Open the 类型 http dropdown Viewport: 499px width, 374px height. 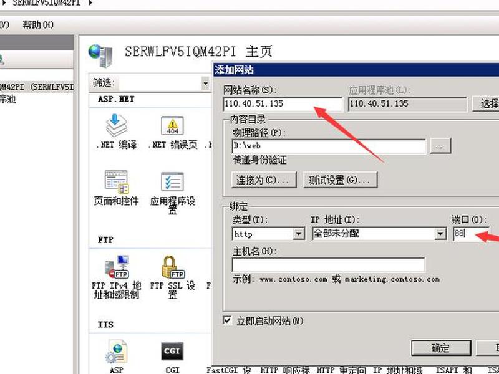point(299,234)
